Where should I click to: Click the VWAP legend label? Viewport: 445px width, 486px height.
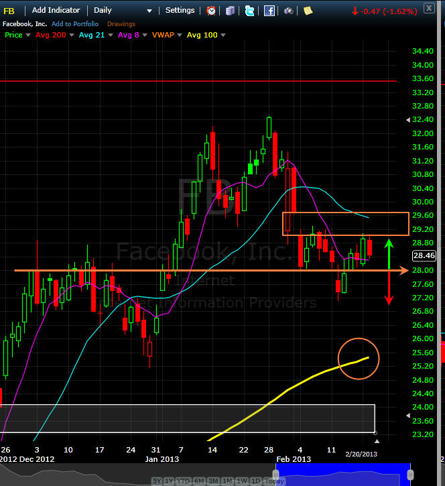163,35
